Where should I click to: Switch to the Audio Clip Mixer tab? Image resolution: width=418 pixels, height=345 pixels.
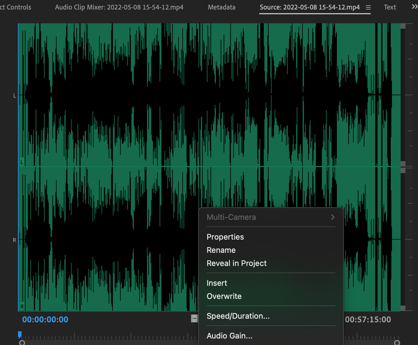click(x=119, y=7)
